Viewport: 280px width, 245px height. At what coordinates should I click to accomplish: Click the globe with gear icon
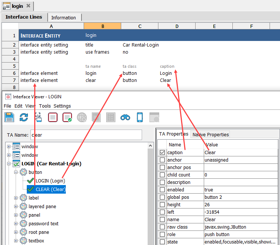click(82, 117)
